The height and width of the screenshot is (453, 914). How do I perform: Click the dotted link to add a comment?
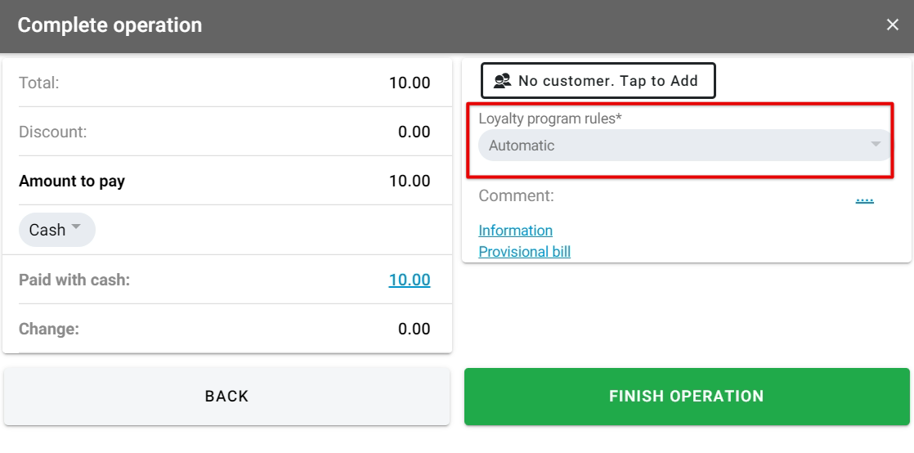[864, 197]
